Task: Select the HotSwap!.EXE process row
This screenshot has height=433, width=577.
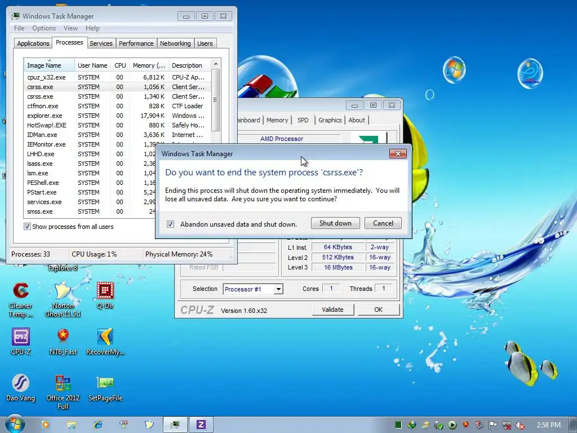Action: coord(117,125)
